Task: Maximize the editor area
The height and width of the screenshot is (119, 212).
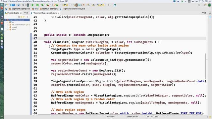Action: [x=205, y=13]
